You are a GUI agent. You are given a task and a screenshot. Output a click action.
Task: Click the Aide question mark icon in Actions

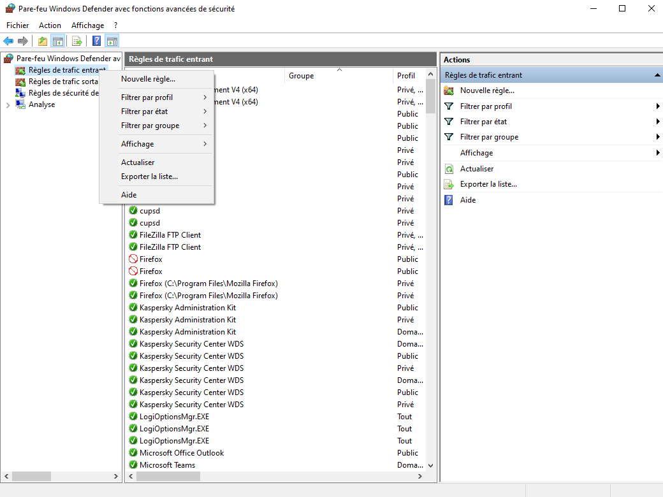pyautogui.click(x=449, y=200)
